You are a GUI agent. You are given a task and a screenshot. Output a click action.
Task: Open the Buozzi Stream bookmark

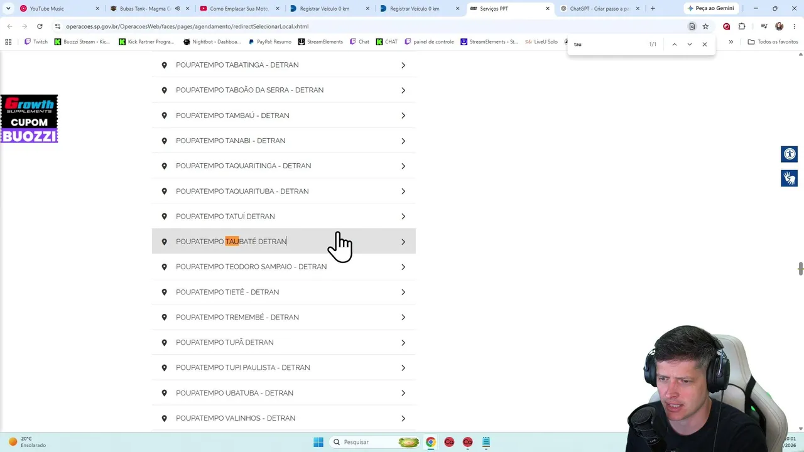[82, 42]
